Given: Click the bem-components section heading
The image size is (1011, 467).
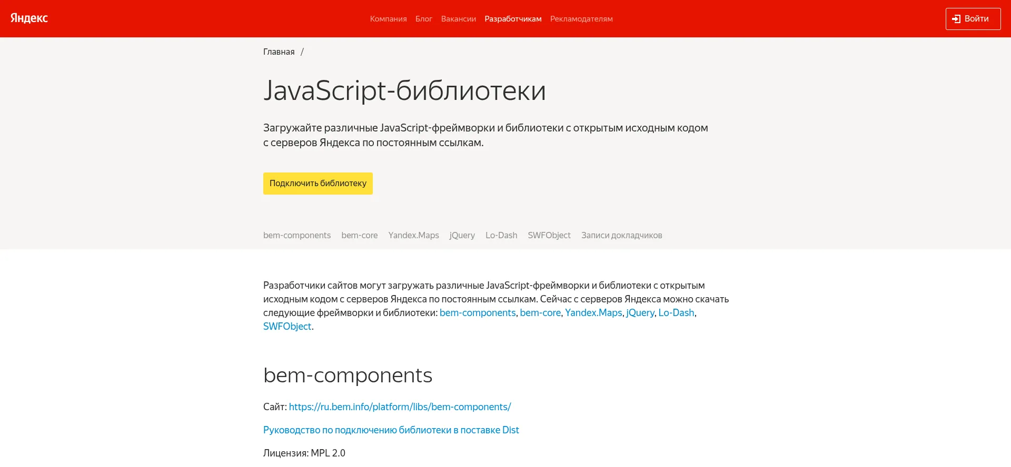Looking at the screenshot, I should [348, 375].
